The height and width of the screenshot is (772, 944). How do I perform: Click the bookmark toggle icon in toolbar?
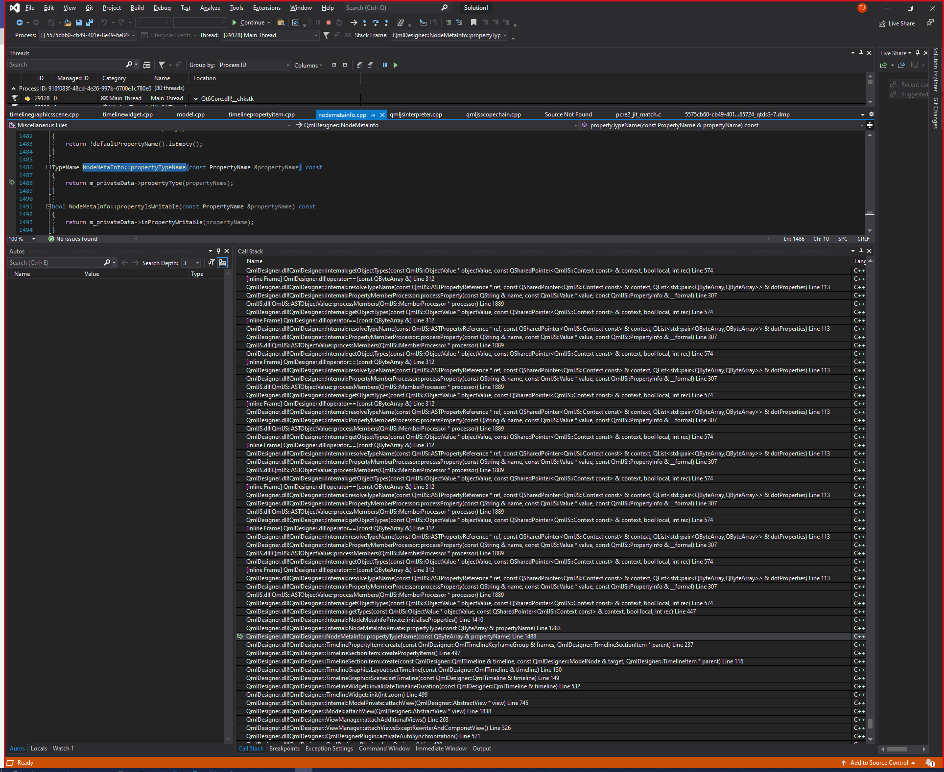pyautogui.click(x=473, y=23)
